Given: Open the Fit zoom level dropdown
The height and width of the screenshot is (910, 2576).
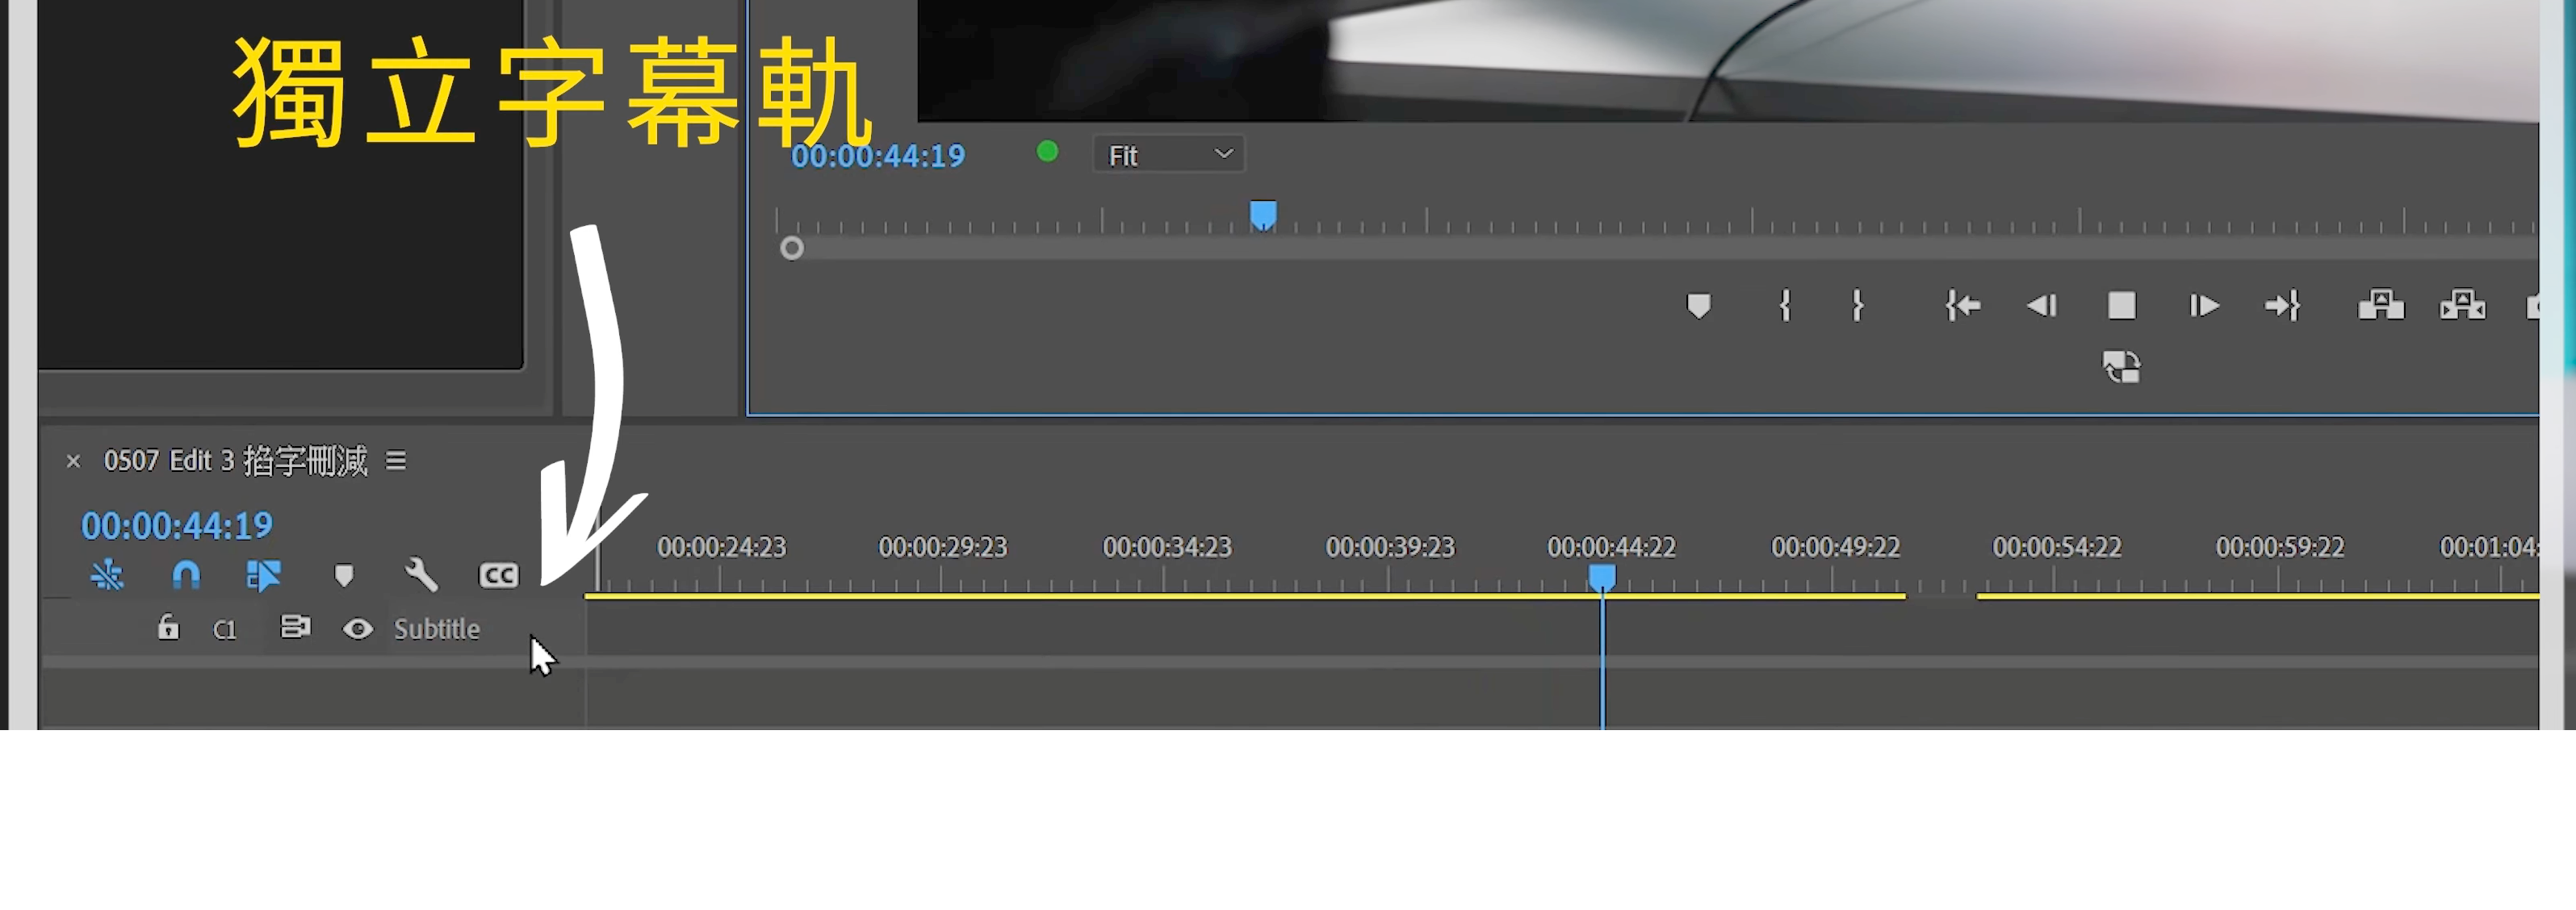Looking at the screenshot, I should click(1168, 155).
